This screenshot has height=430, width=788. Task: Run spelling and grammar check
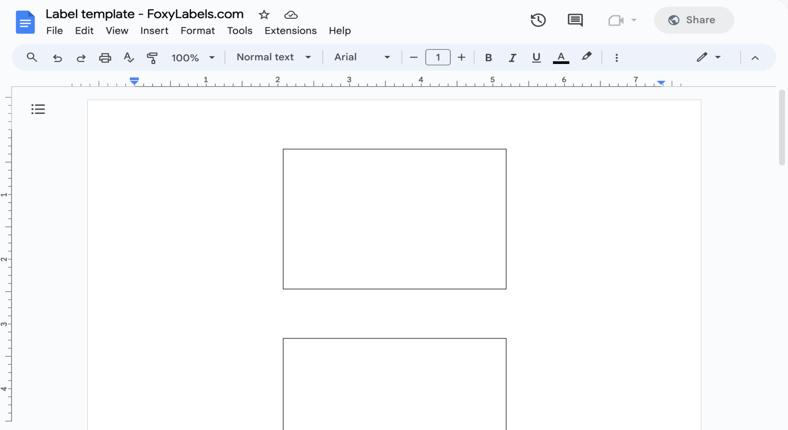(x=129, y=58)
